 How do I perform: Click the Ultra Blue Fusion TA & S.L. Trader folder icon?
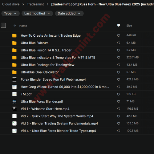(14, 50)
